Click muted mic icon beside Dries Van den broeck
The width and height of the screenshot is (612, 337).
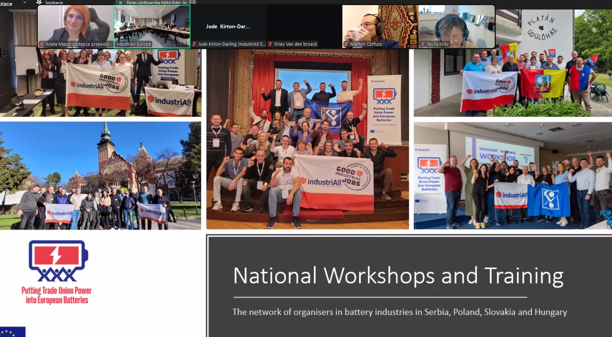pyautogui.click(x=270, y=44)
